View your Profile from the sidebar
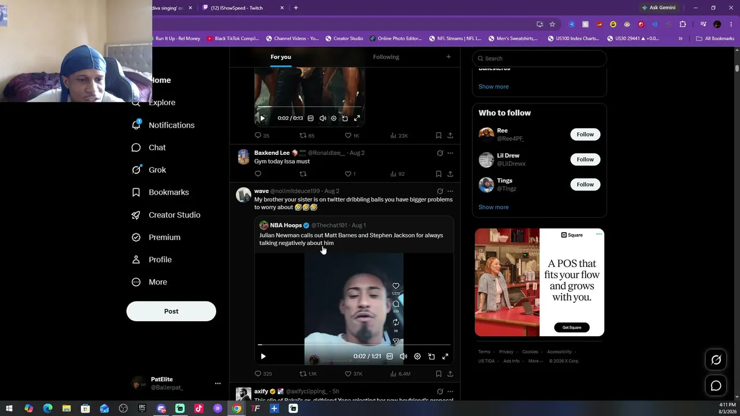 pyautogui.click(x=151, y=259)
